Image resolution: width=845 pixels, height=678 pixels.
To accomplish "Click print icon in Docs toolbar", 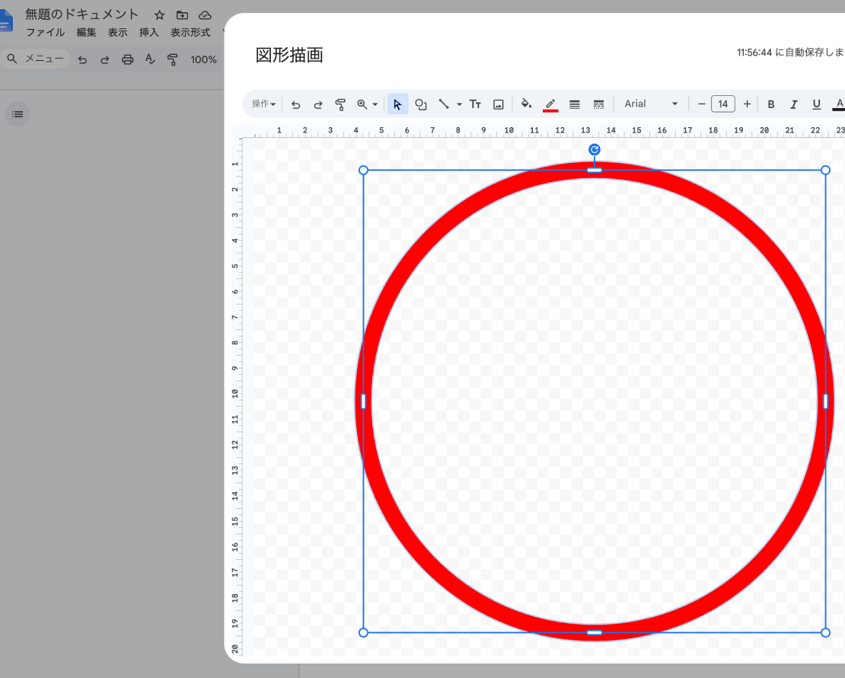I will (128, 59).
